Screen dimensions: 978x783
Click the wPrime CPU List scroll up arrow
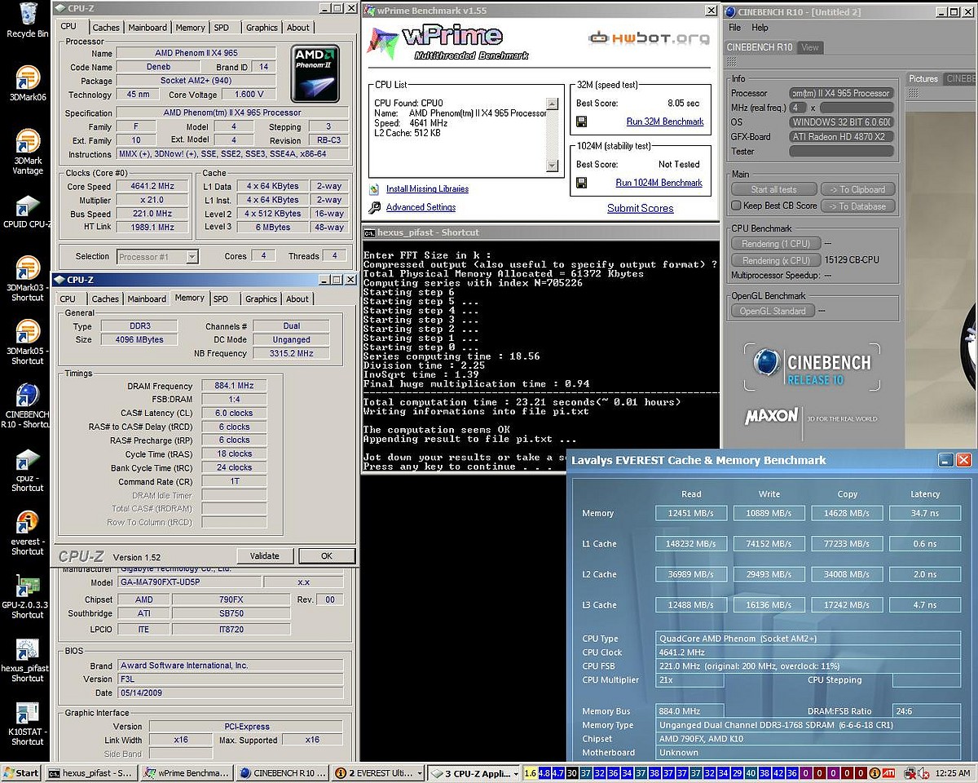pyautogui.click(x=552, y=104)
